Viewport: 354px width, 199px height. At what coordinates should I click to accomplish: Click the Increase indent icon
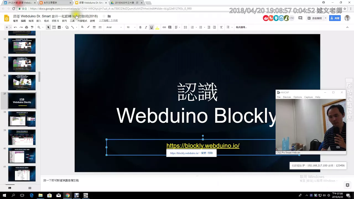click(214, 27)
